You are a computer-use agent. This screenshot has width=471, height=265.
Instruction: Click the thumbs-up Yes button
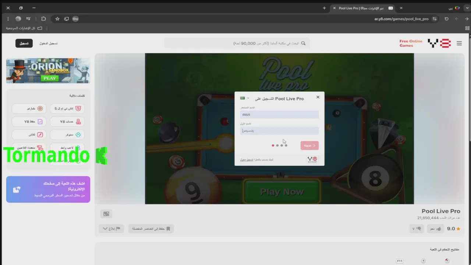(435, 229)
